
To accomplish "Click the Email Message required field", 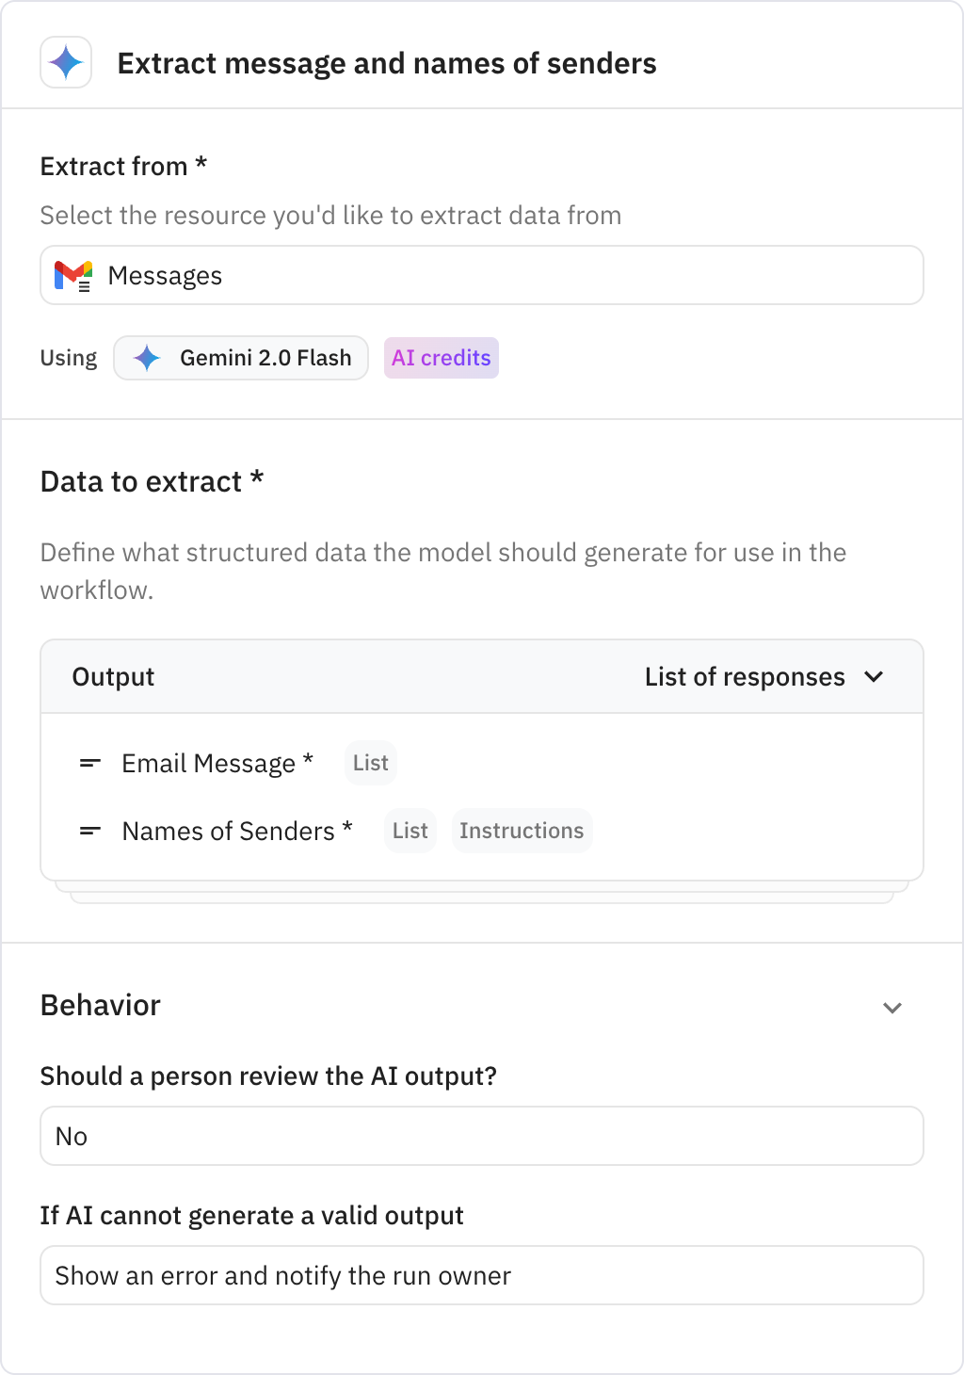I will point(217,763).
